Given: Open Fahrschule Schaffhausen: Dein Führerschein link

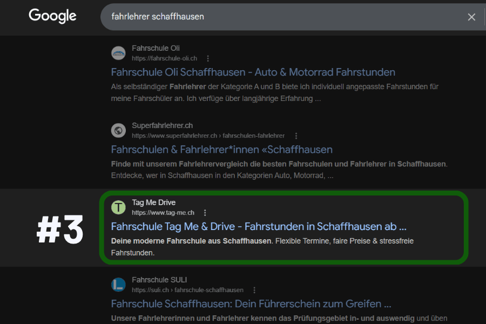Looking at the screenshot, I should click(251, 304).
